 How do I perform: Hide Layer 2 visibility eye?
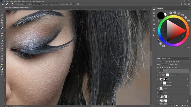pos(158,89)
